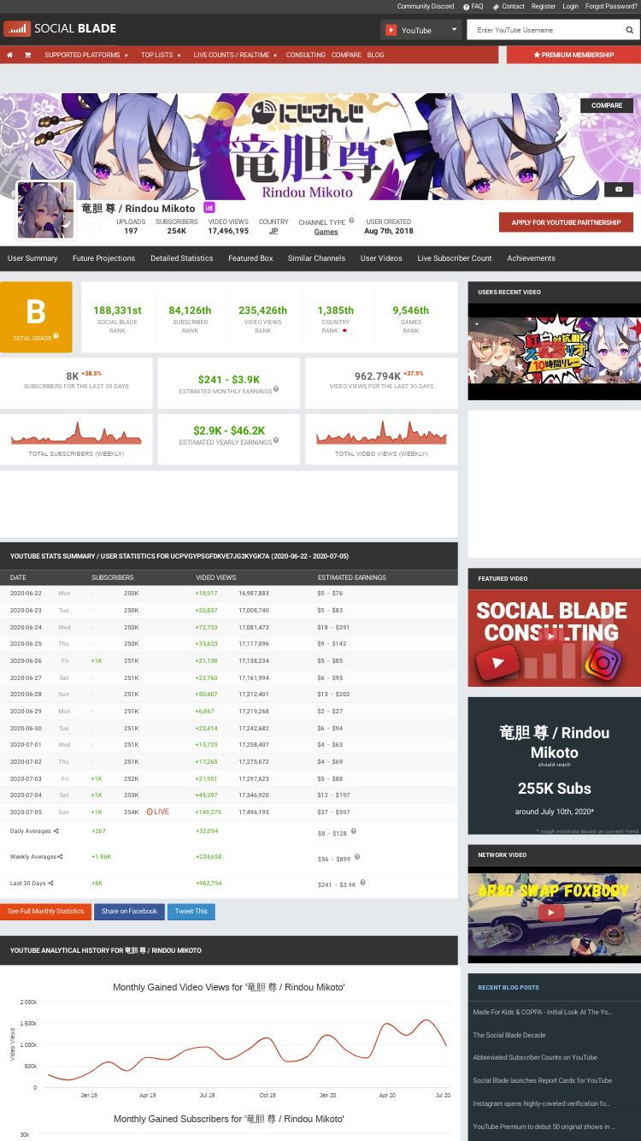The width and height of the screenshot is (641, 1141).
Task: Click the purple chart badge beside Rindou Mikoto
Action: tap(209, 208)
